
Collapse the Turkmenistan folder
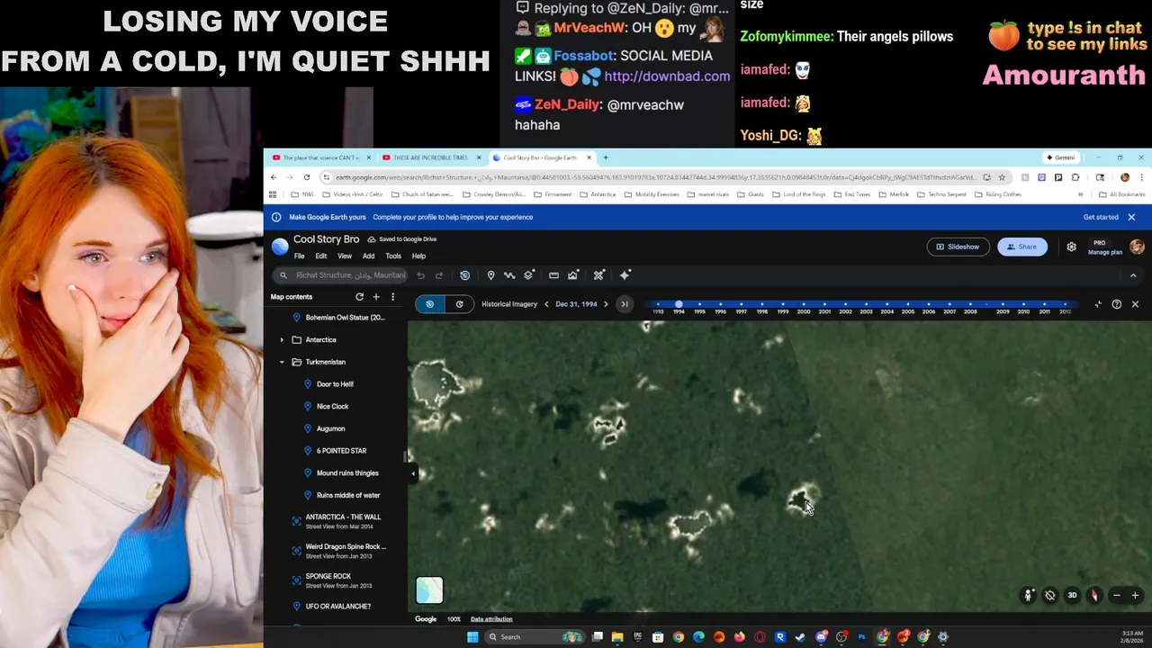click(282, 362)
